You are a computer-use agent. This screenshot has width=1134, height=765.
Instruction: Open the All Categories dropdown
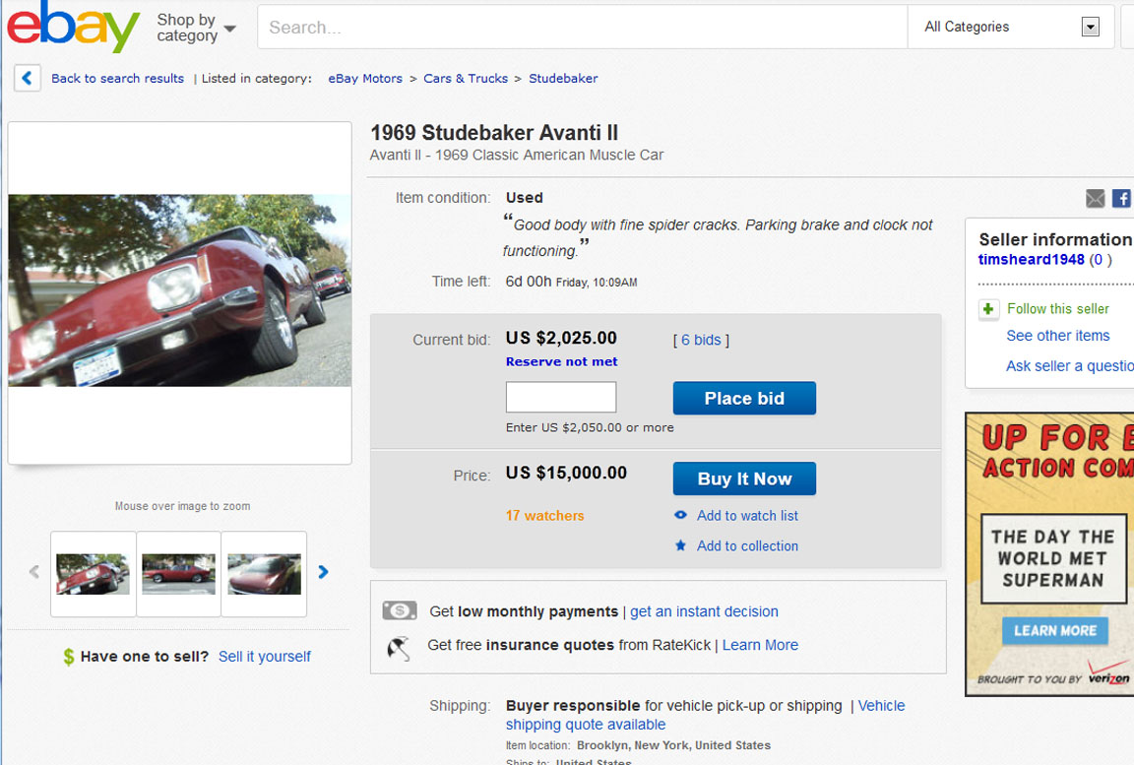[1011, 27]
